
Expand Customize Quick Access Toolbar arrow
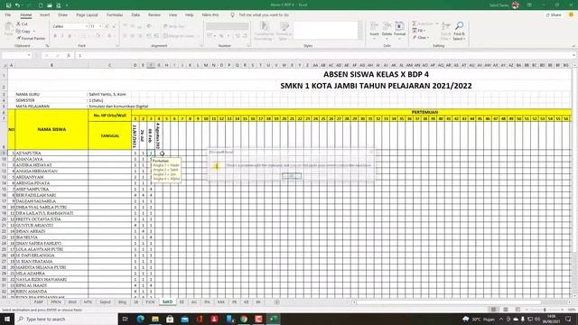point(67,5)
